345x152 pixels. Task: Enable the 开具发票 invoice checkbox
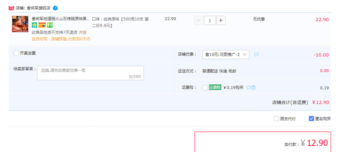pyautogui.click(x=16, y=53)
